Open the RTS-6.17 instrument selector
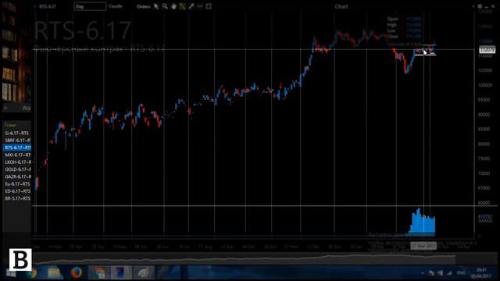The width and height of the screenshot is (500, 281). (x=48, y=6)
